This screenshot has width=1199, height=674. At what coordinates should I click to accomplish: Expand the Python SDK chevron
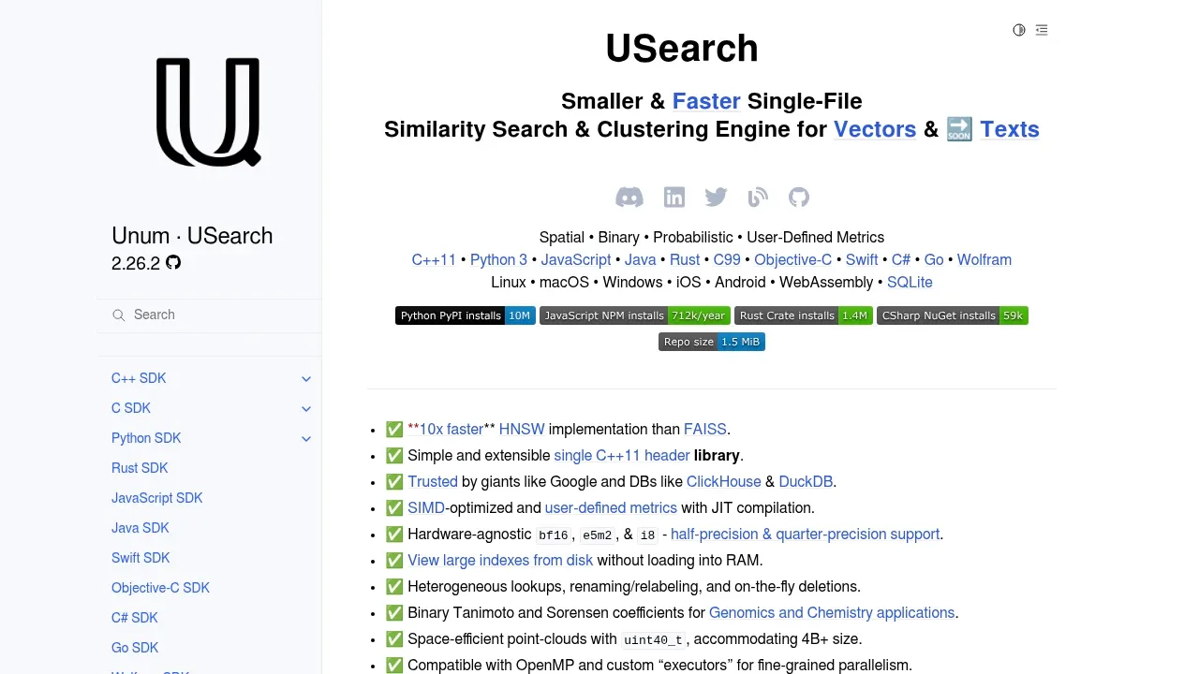point(306,439)
